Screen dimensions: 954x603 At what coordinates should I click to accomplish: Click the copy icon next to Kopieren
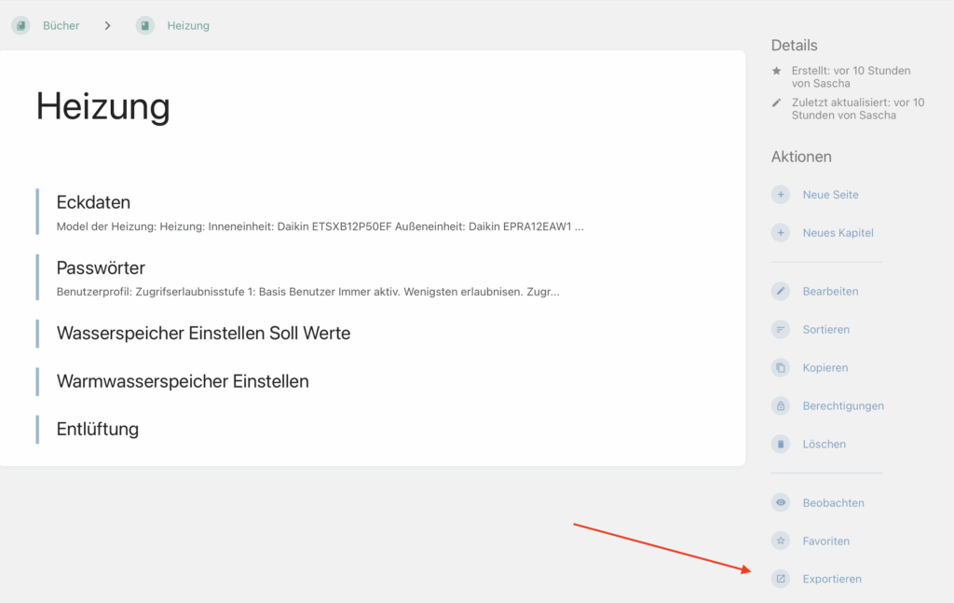click(781, 368)
